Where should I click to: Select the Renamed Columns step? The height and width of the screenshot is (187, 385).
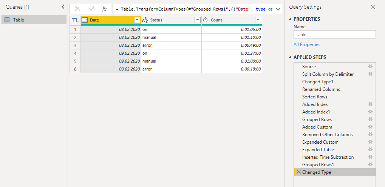click(x=335, y=89)
